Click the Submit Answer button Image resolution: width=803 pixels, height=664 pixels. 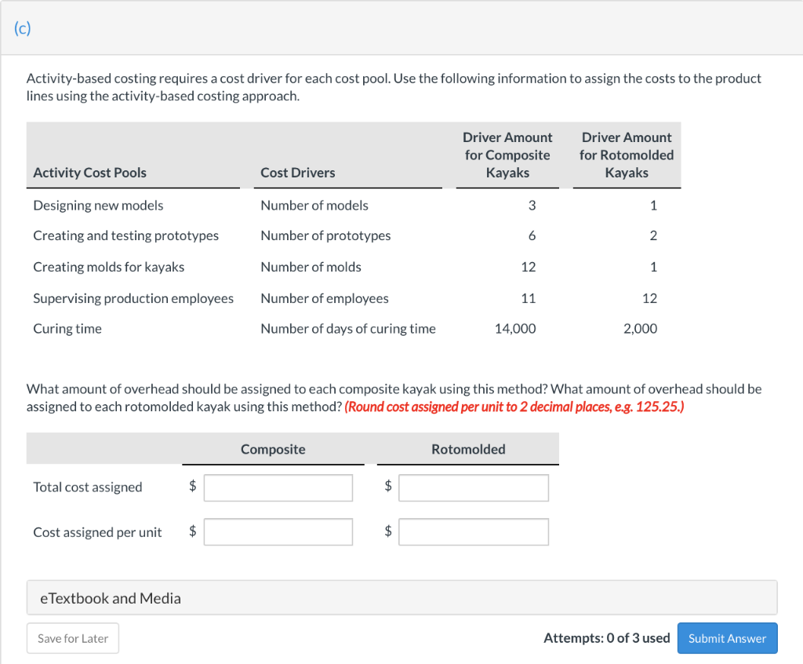[727, 638]
